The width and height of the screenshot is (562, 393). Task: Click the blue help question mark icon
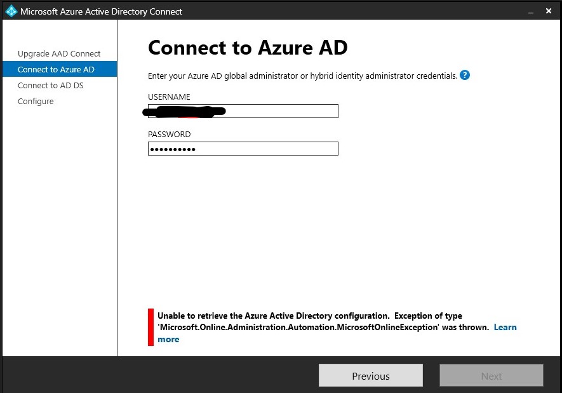click(464, 75)
